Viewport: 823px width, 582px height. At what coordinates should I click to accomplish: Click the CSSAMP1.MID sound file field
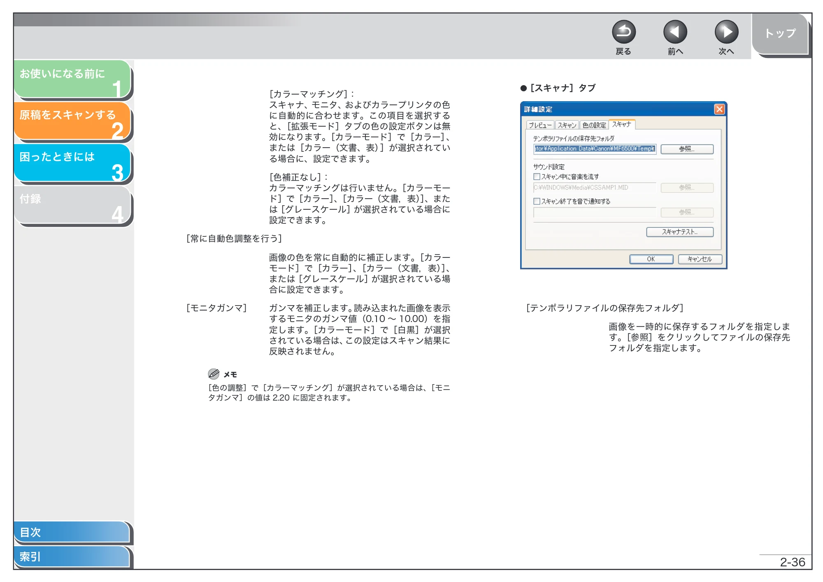tap(595, 188)
